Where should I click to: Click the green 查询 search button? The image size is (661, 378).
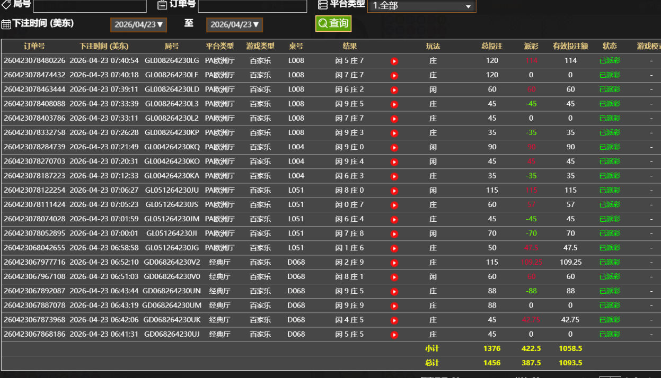tap(333, 23)
